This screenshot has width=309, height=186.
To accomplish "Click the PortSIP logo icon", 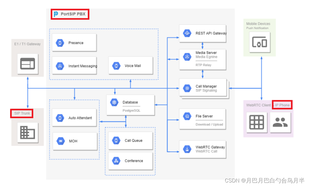I will [x=56, y=14].
